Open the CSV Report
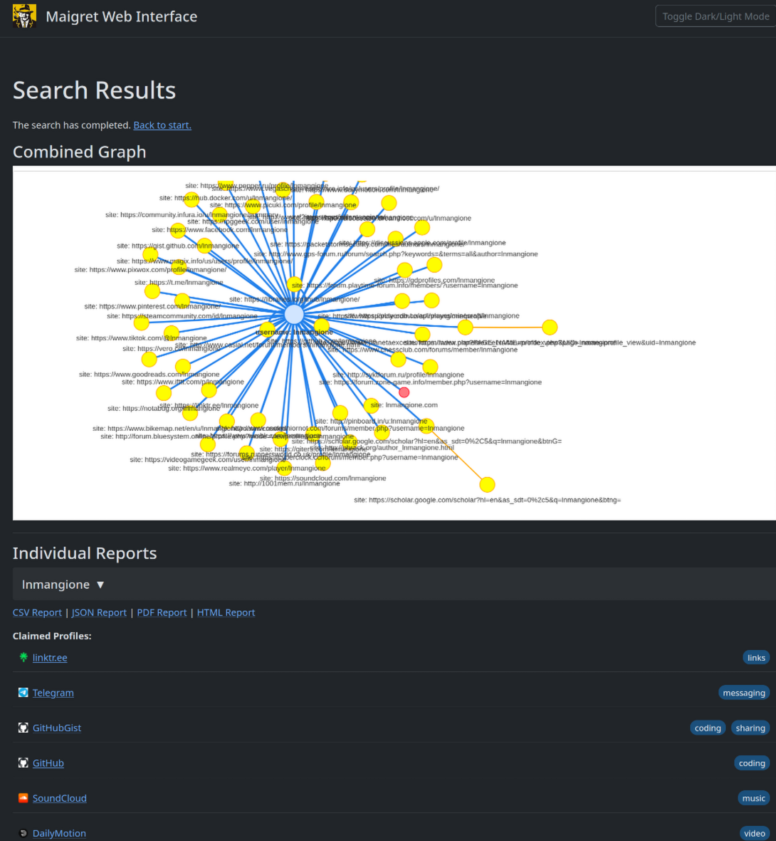The height and width of the screenshot is (841, 776). pyautogui.click(x=37, y=612)
